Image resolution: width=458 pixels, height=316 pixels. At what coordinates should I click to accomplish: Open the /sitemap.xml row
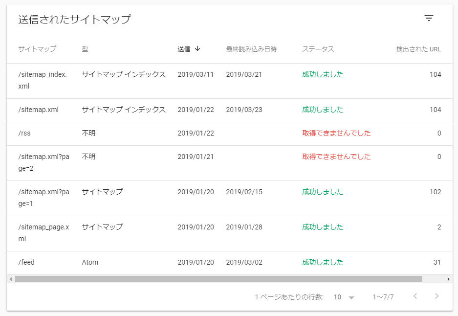pyautogui.click(x=230, y=110)
